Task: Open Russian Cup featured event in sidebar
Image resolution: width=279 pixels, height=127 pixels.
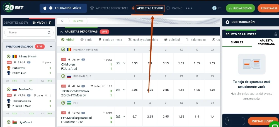Action: tap(26, 89)
